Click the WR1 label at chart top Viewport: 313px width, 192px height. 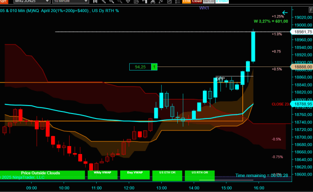[x=204, y=8]
